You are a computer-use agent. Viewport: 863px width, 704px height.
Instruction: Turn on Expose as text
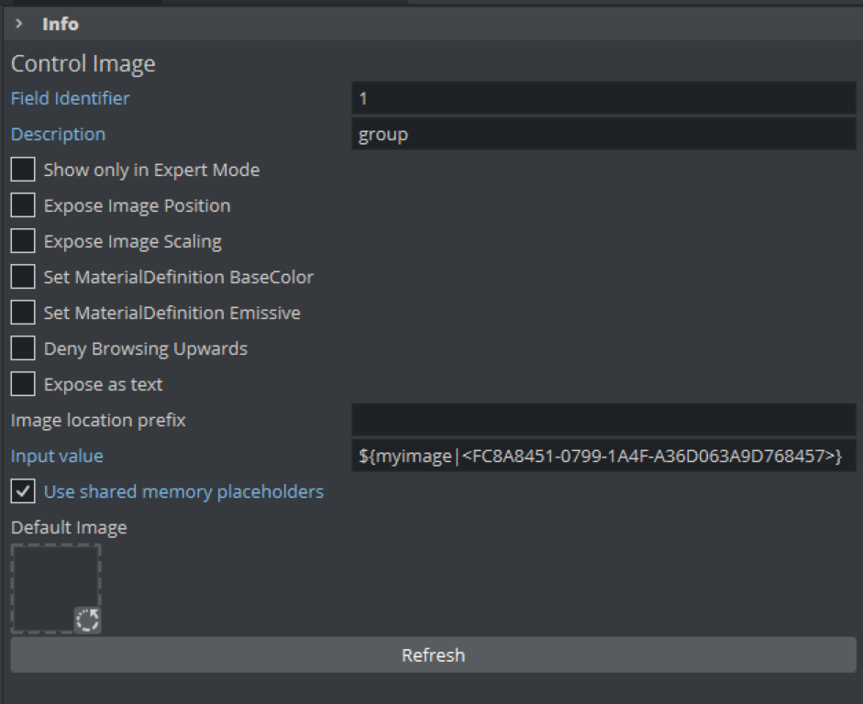click(23, 384)
